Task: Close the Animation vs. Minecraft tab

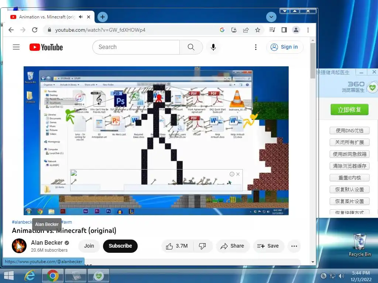Action: coord(89,17)
